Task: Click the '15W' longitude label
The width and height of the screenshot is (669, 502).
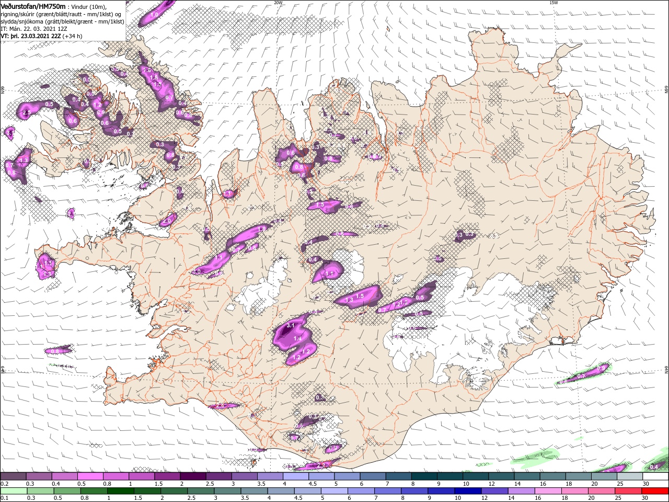Action: (553, 3)
